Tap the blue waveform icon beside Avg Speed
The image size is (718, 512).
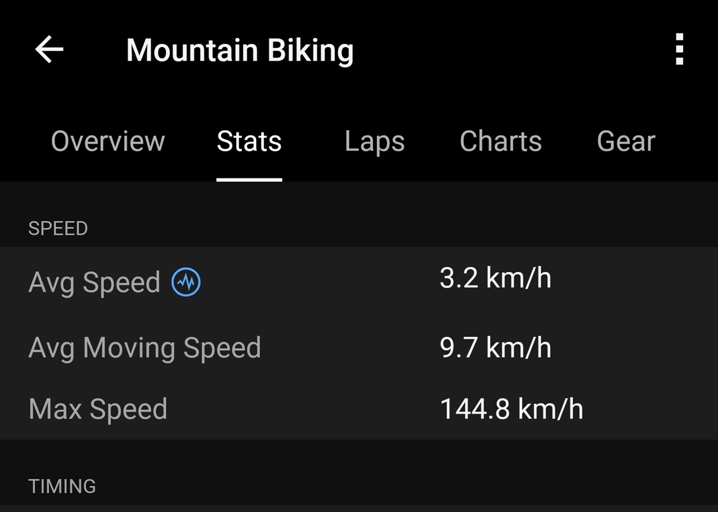coord(186,282)
